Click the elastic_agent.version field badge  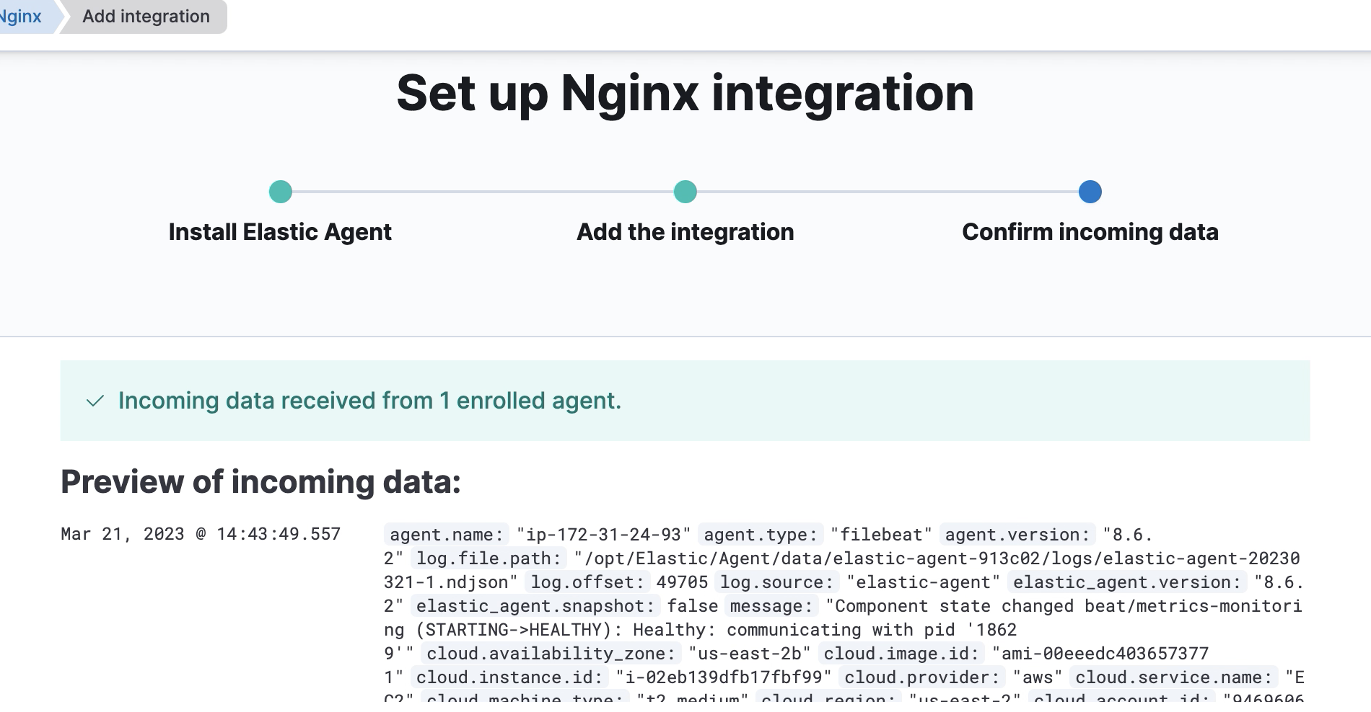[1127, 582]
